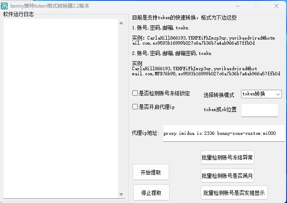Click the 代理ip地址 text field
The width and height of the screenshot is (287, 203).
pos(224,133)
